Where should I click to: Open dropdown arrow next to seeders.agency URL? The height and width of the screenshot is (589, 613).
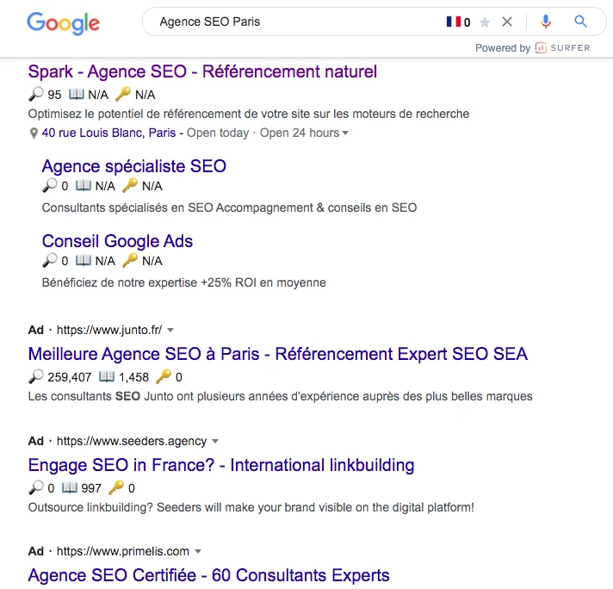click(215, 441)
